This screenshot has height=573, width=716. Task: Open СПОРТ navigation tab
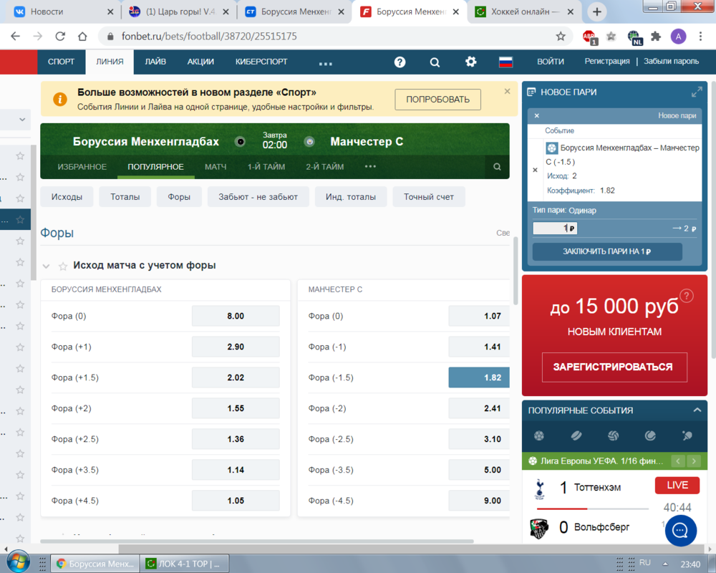coord(61,62)
